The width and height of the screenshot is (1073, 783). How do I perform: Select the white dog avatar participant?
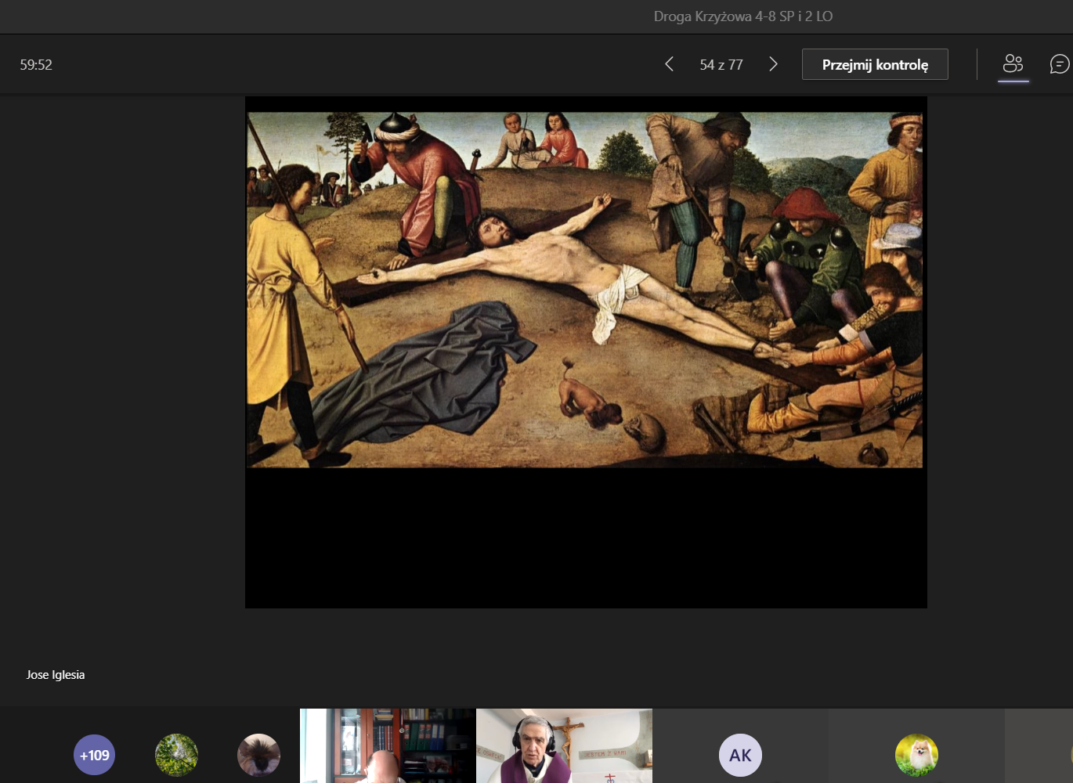(x=916, y=755)
